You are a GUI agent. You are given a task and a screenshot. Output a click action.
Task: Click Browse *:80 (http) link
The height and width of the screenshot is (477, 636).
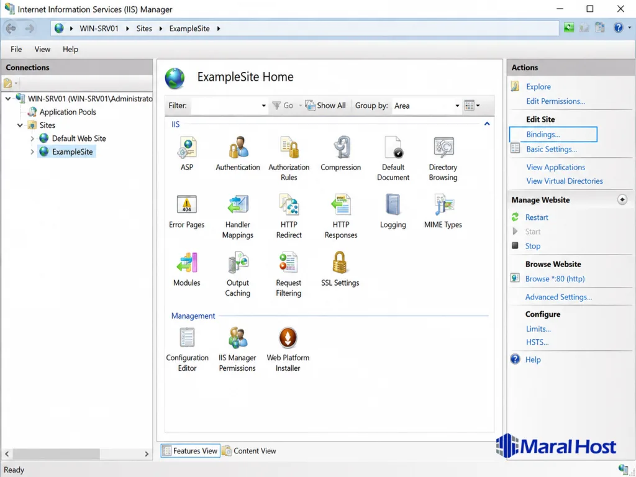(x=555, y=279)
